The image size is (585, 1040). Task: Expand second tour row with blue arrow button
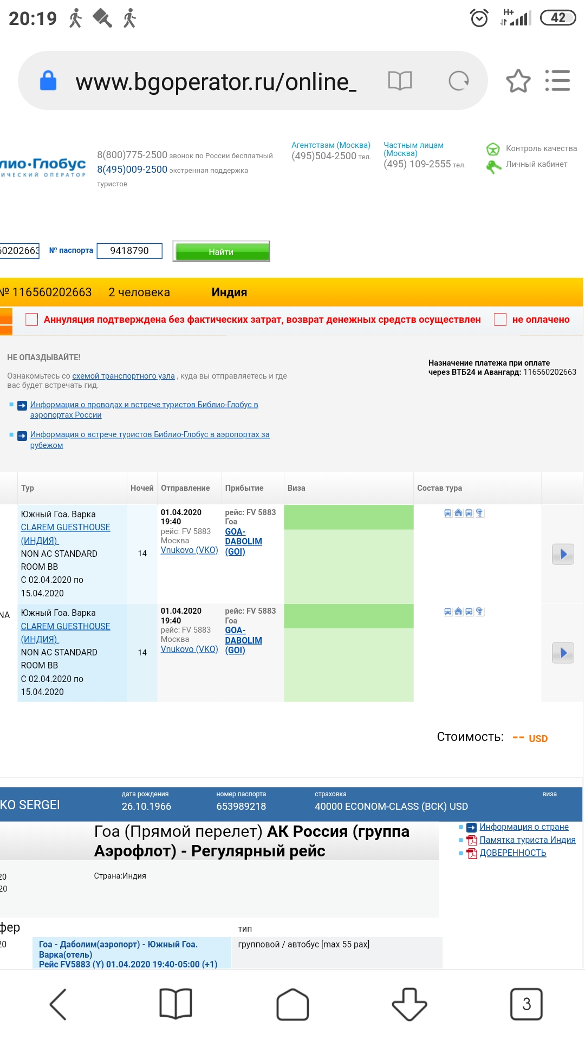(563, 653)
